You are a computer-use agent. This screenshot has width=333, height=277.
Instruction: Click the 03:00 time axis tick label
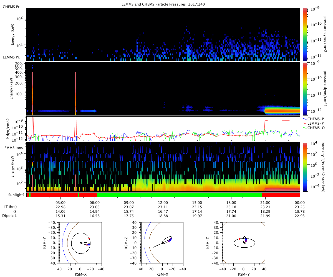60,202
